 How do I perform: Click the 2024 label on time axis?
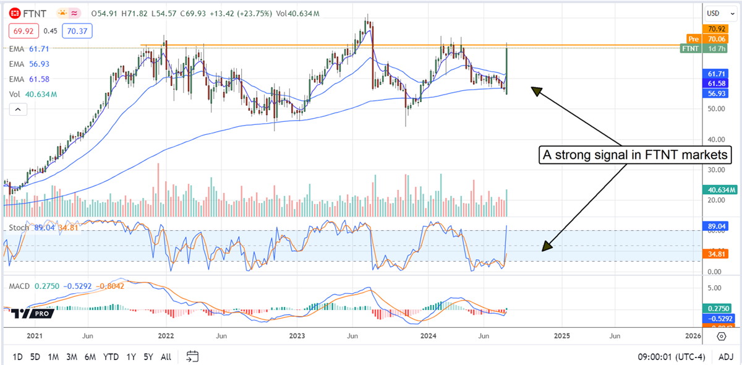pyautogui.click(x=429, y=335)
